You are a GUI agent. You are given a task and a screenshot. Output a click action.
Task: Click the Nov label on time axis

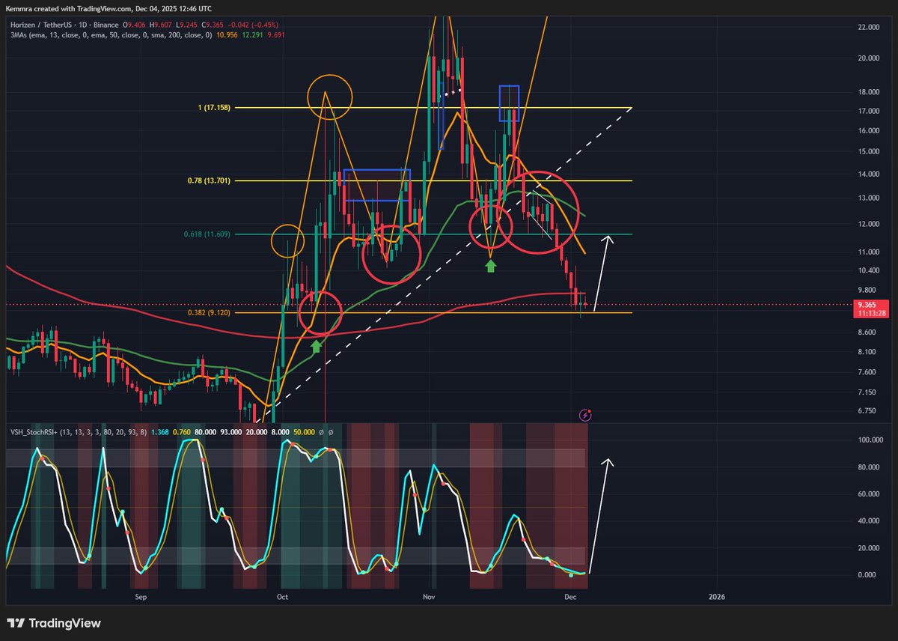pos(429,597)
